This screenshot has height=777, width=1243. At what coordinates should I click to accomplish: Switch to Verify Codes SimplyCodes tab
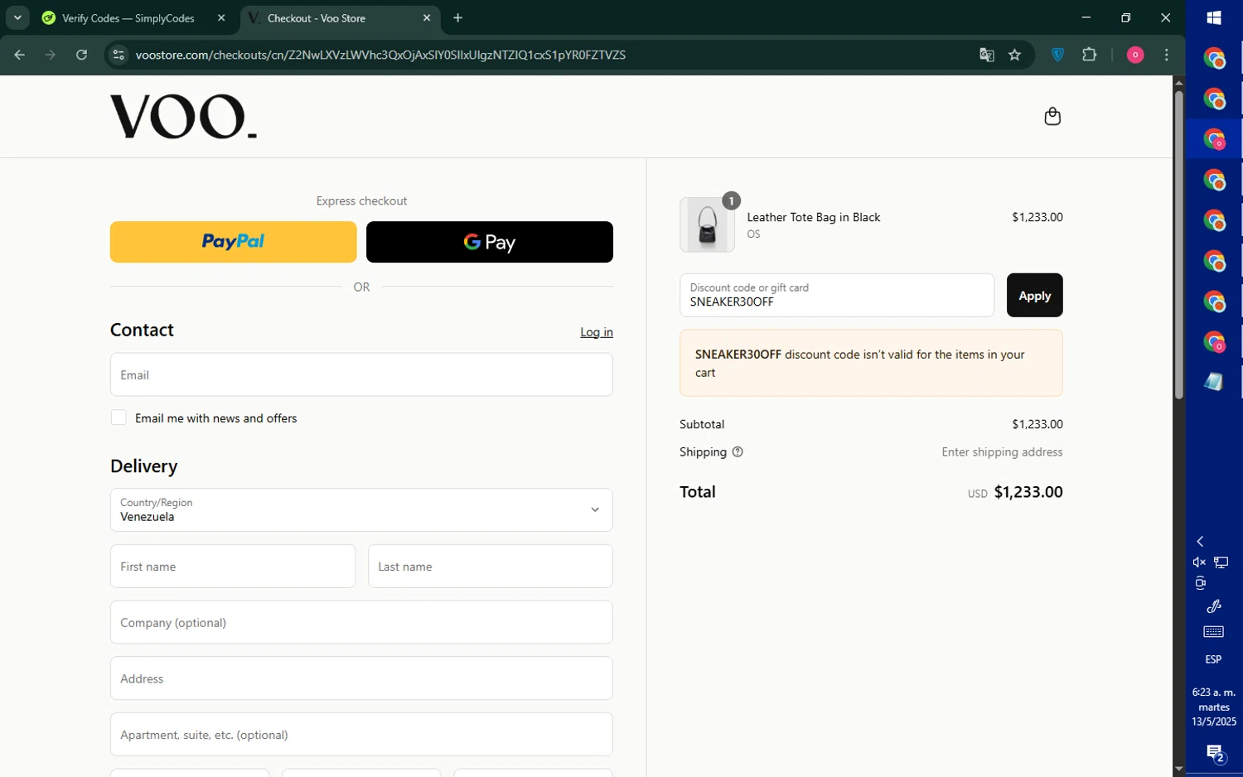pos(128,18)
